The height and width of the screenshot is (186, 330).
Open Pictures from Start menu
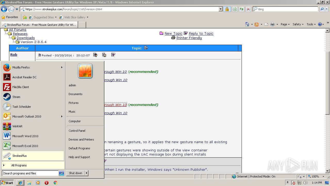pyautogui.click(x=73, y=103)
